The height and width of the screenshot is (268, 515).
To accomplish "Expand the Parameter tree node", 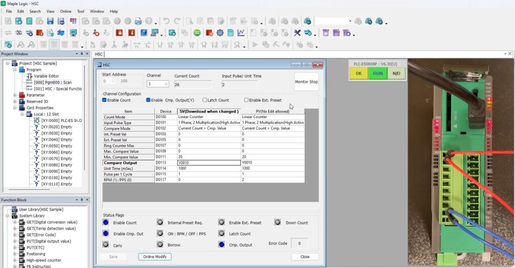I will [x=15, y=95].
